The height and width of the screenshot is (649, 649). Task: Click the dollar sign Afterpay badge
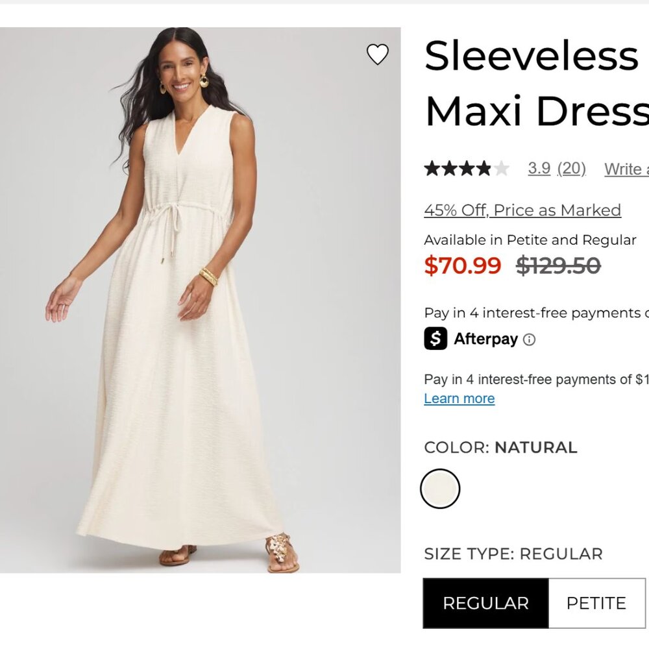437,339
